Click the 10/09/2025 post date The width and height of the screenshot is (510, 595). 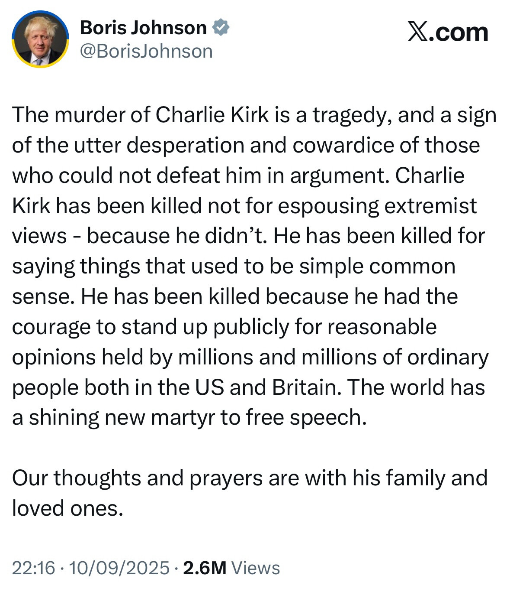tap(119, 568)
